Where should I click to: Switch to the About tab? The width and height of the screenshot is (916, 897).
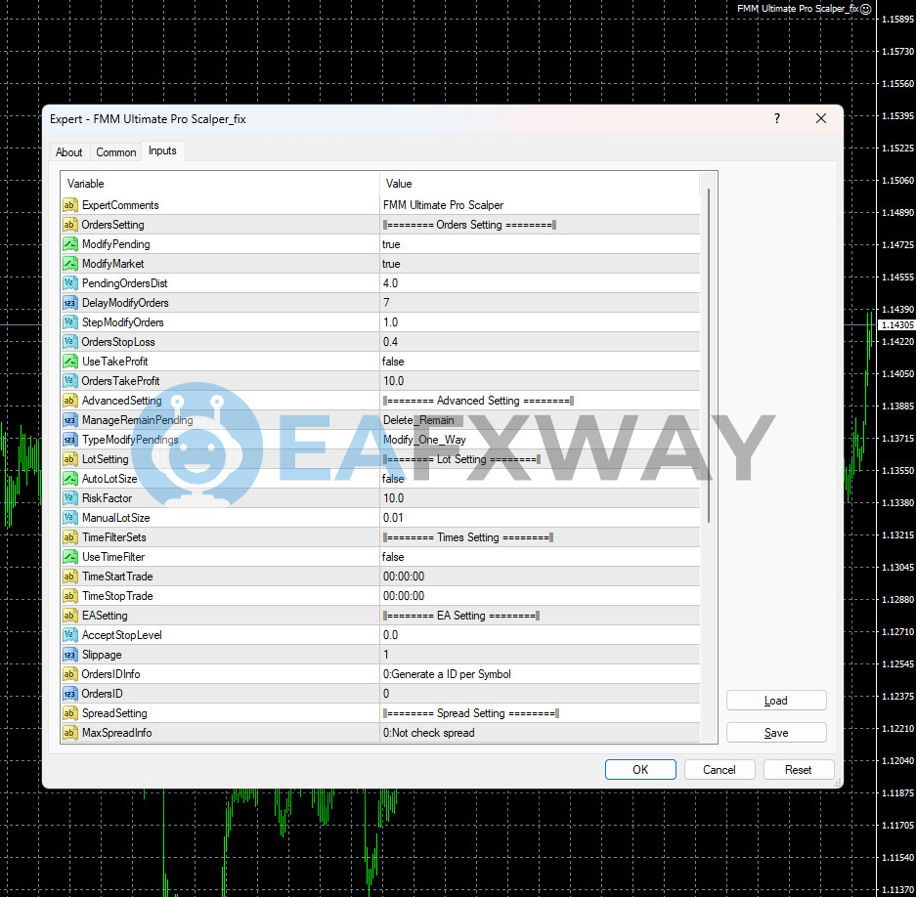69,152
